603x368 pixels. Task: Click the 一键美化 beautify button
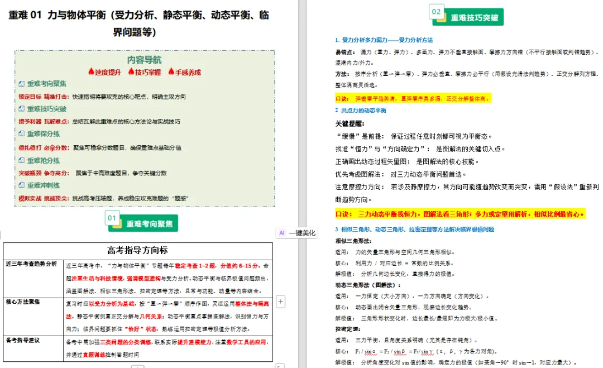tap(296, 233)
